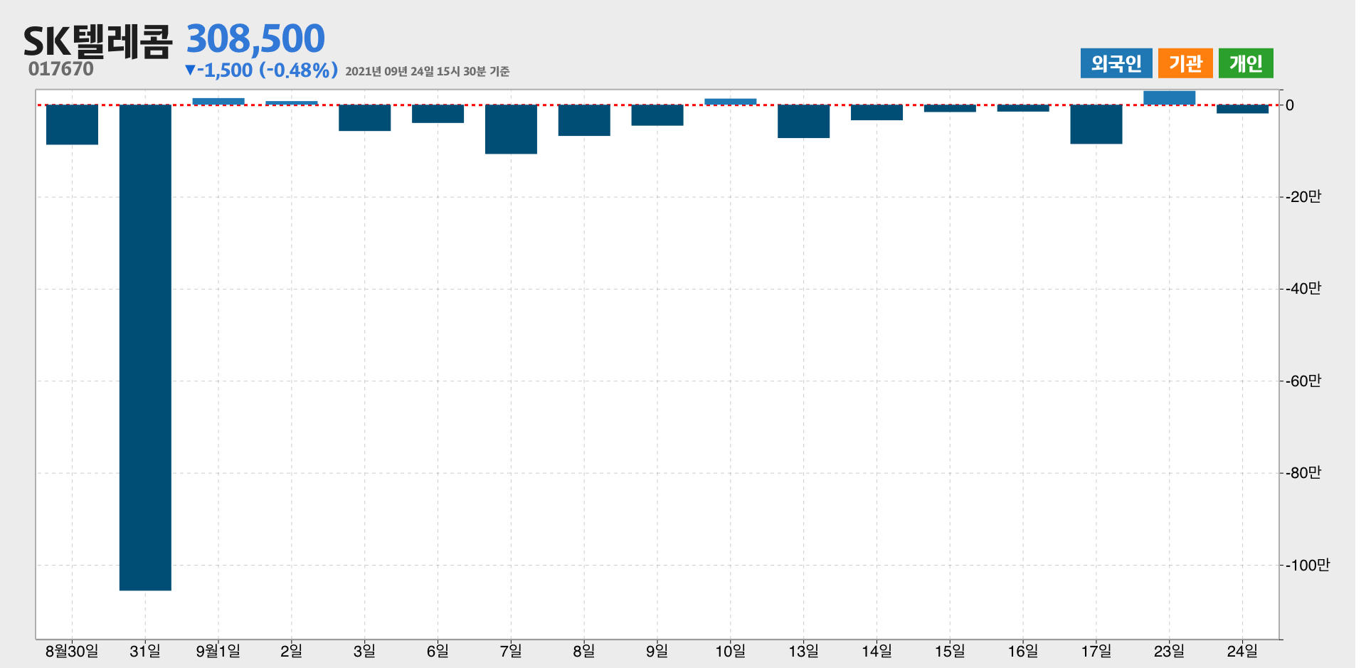This screenshot has width=1366, height=668.
Task: Click the stock code 017670
Action: coord(61,69)
